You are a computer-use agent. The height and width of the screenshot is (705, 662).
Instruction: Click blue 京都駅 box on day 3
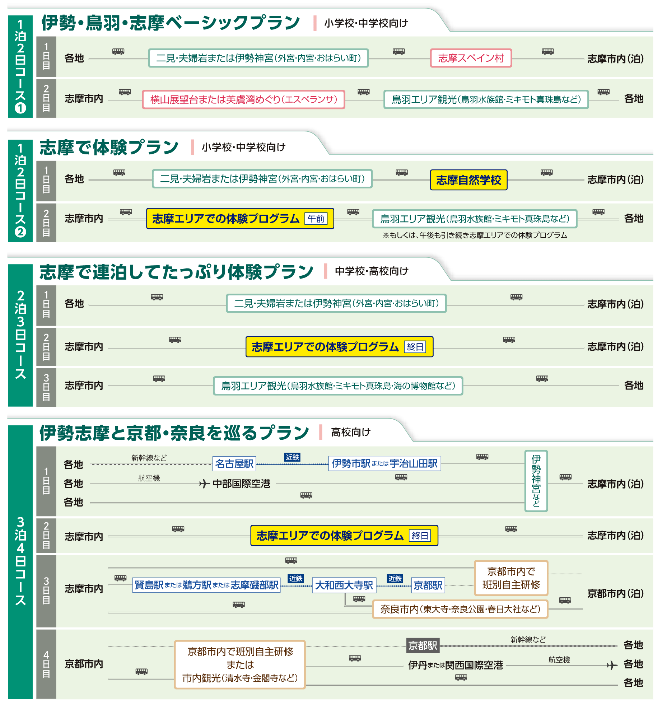click(x=428, y=585)
